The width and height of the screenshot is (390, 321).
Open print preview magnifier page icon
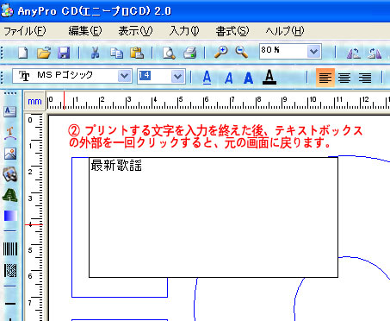point(169,53)
